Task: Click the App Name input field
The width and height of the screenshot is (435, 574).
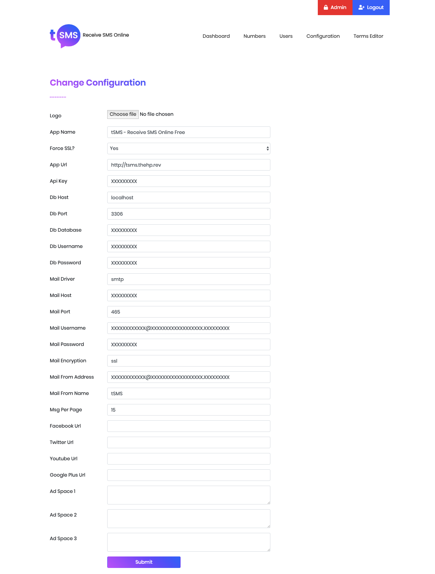Action: click(x=188, y=132)
